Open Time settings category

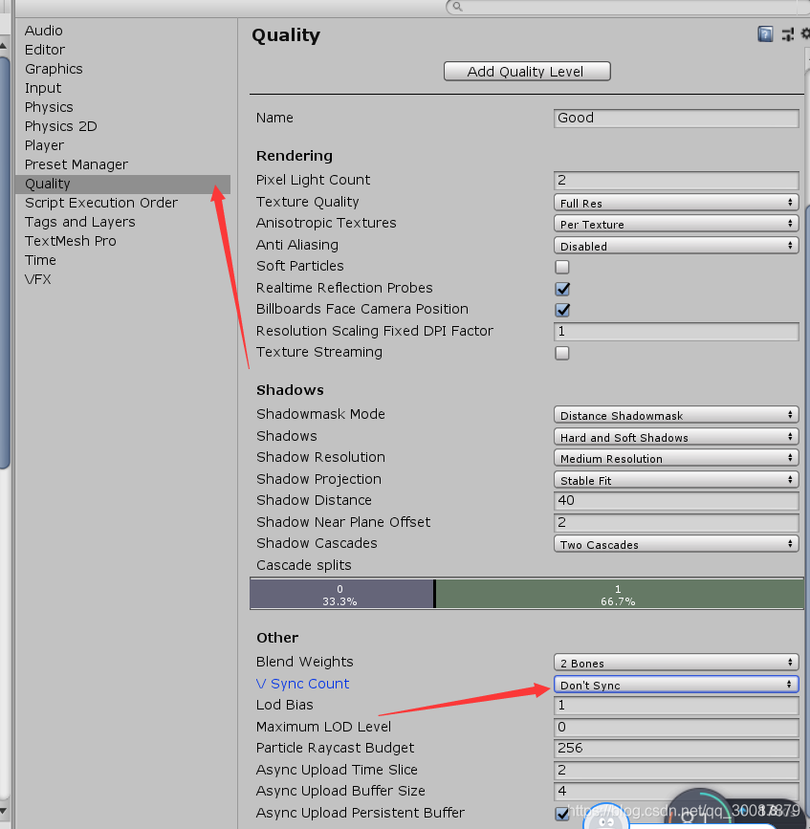tap(41, 260)
